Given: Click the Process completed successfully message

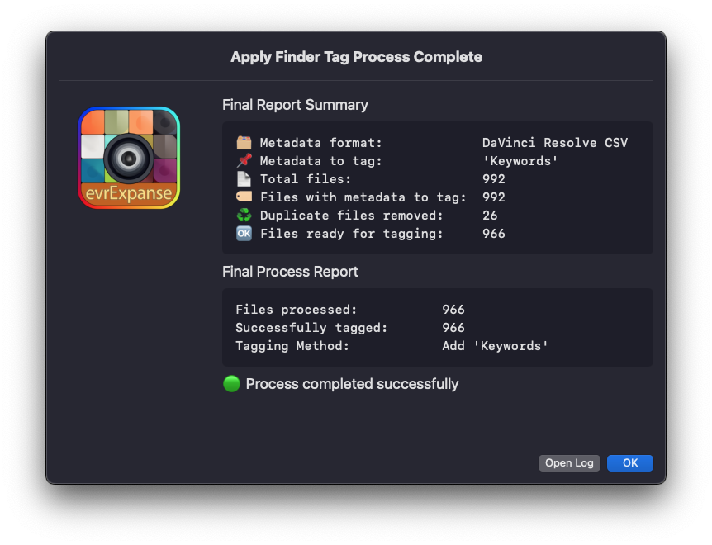Looking at the screenshot, I should click(x=352, y=384).
